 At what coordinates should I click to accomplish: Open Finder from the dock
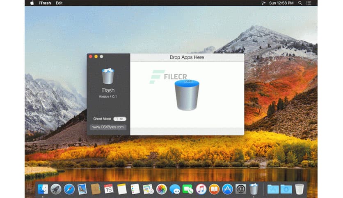click(43, 189)
